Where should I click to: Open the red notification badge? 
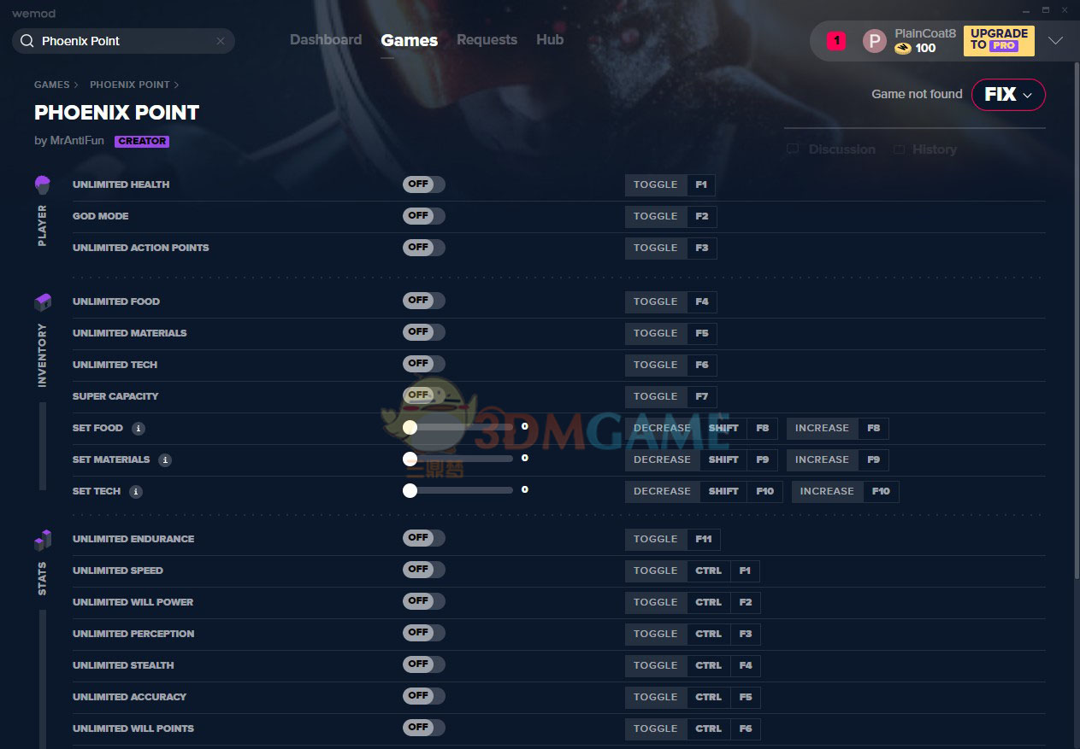836,40
